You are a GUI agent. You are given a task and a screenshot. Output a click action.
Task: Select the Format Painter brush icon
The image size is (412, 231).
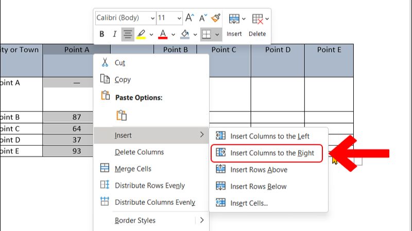217,18
